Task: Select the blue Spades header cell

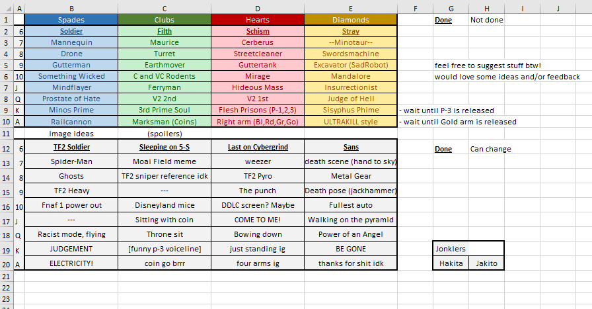Action: (x=71, y=20)
